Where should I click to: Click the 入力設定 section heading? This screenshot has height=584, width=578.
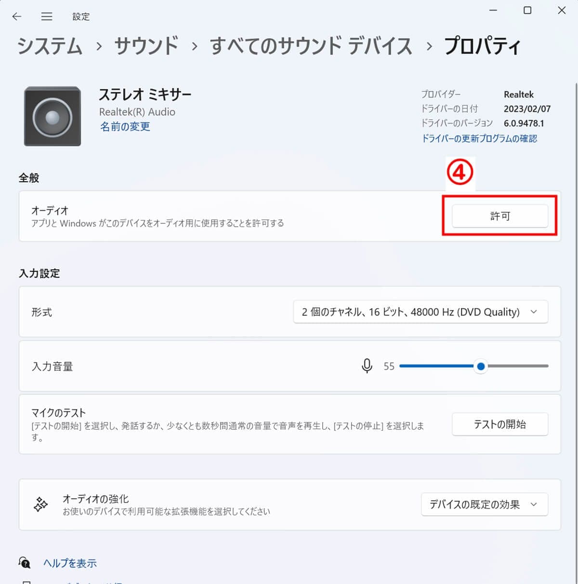39,273
